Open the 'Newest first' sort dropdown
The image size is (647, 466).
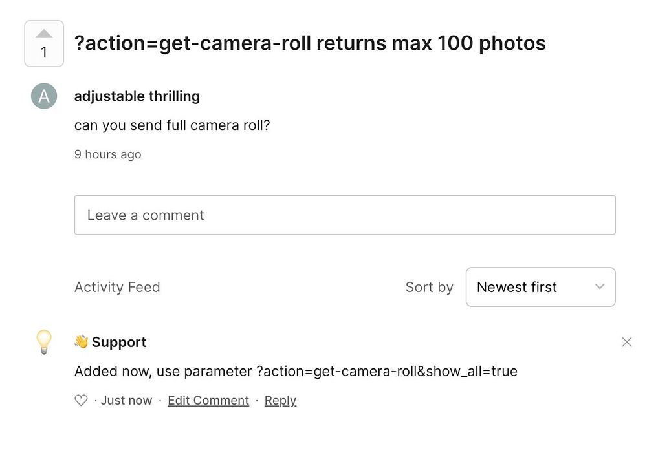(540, 287)
